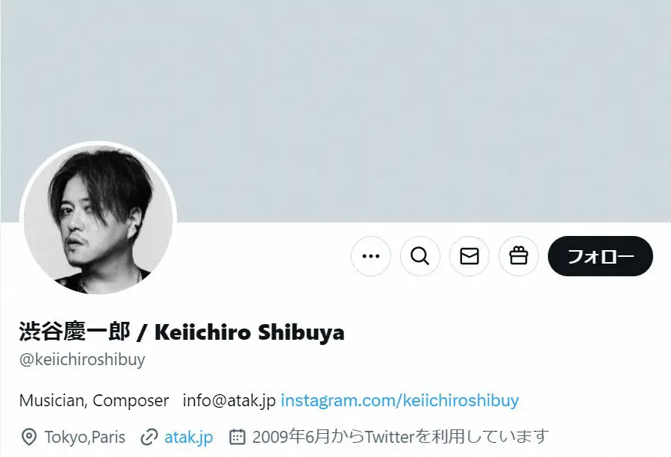Visit the atak.jp website link

[x=188, y=438]
